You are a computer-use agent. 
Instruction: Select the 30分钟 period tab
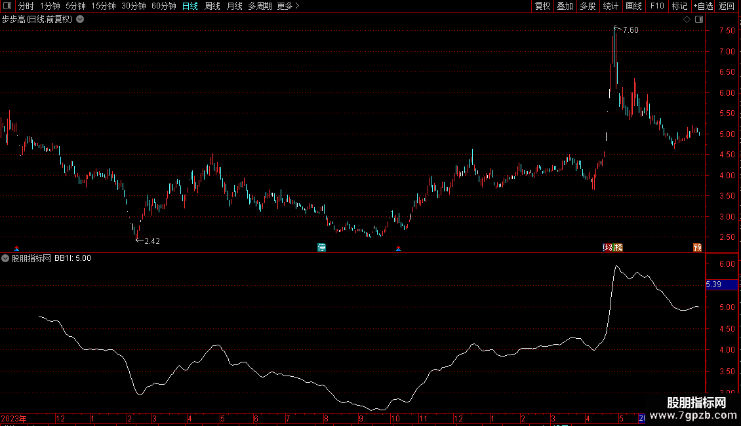[x=134, y=6]
